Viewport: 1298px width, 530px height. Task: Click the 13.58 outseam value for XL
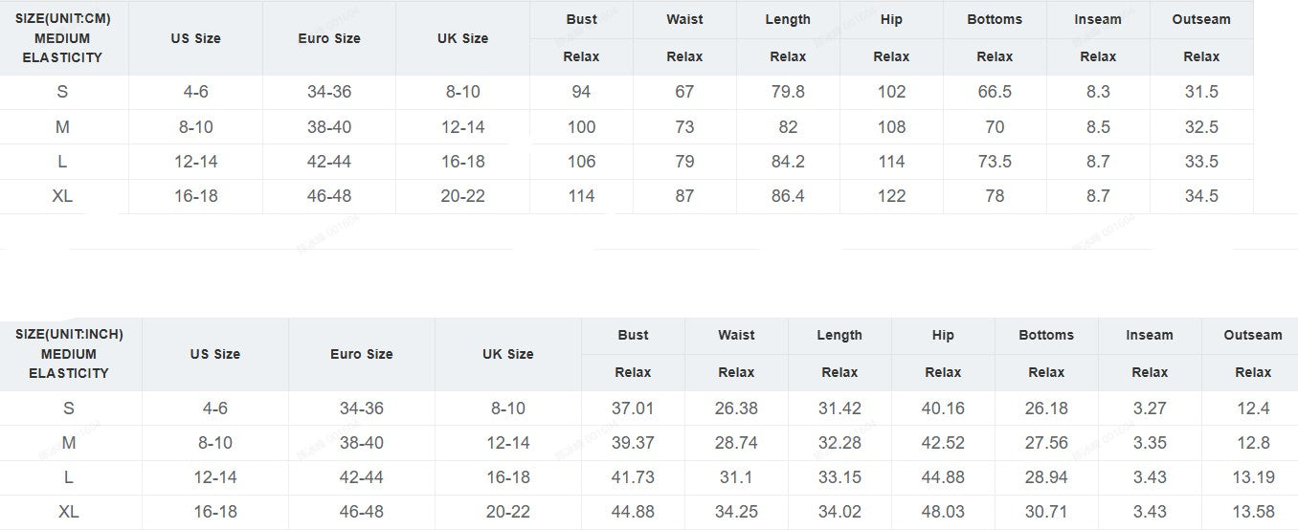tap(1253, 512)
